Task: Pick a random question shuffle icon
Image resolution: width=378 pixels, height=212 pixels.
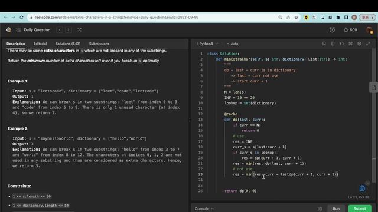Action: (x=79, y=30)
